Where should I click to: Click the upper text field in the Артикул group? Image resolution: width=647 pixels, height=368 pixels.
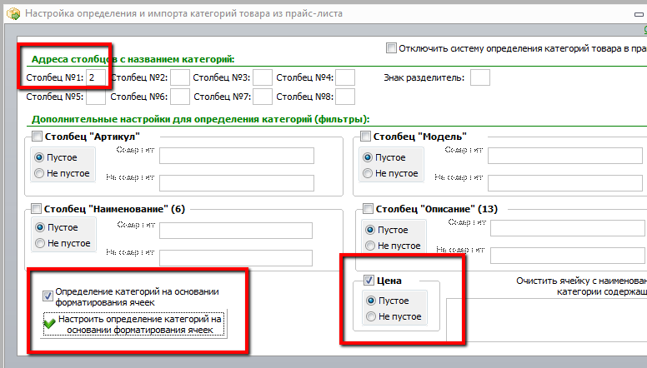click(237, 156)
